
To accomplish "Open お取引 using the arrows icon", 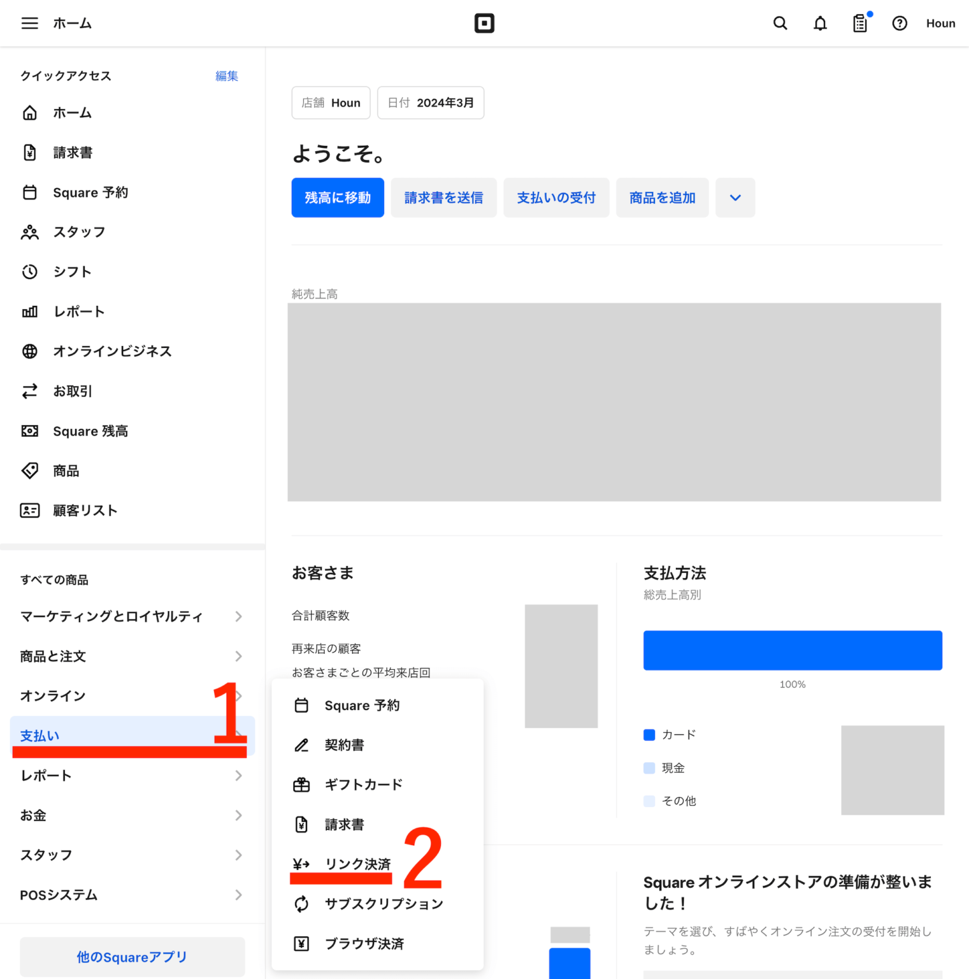I will [30, 391].
